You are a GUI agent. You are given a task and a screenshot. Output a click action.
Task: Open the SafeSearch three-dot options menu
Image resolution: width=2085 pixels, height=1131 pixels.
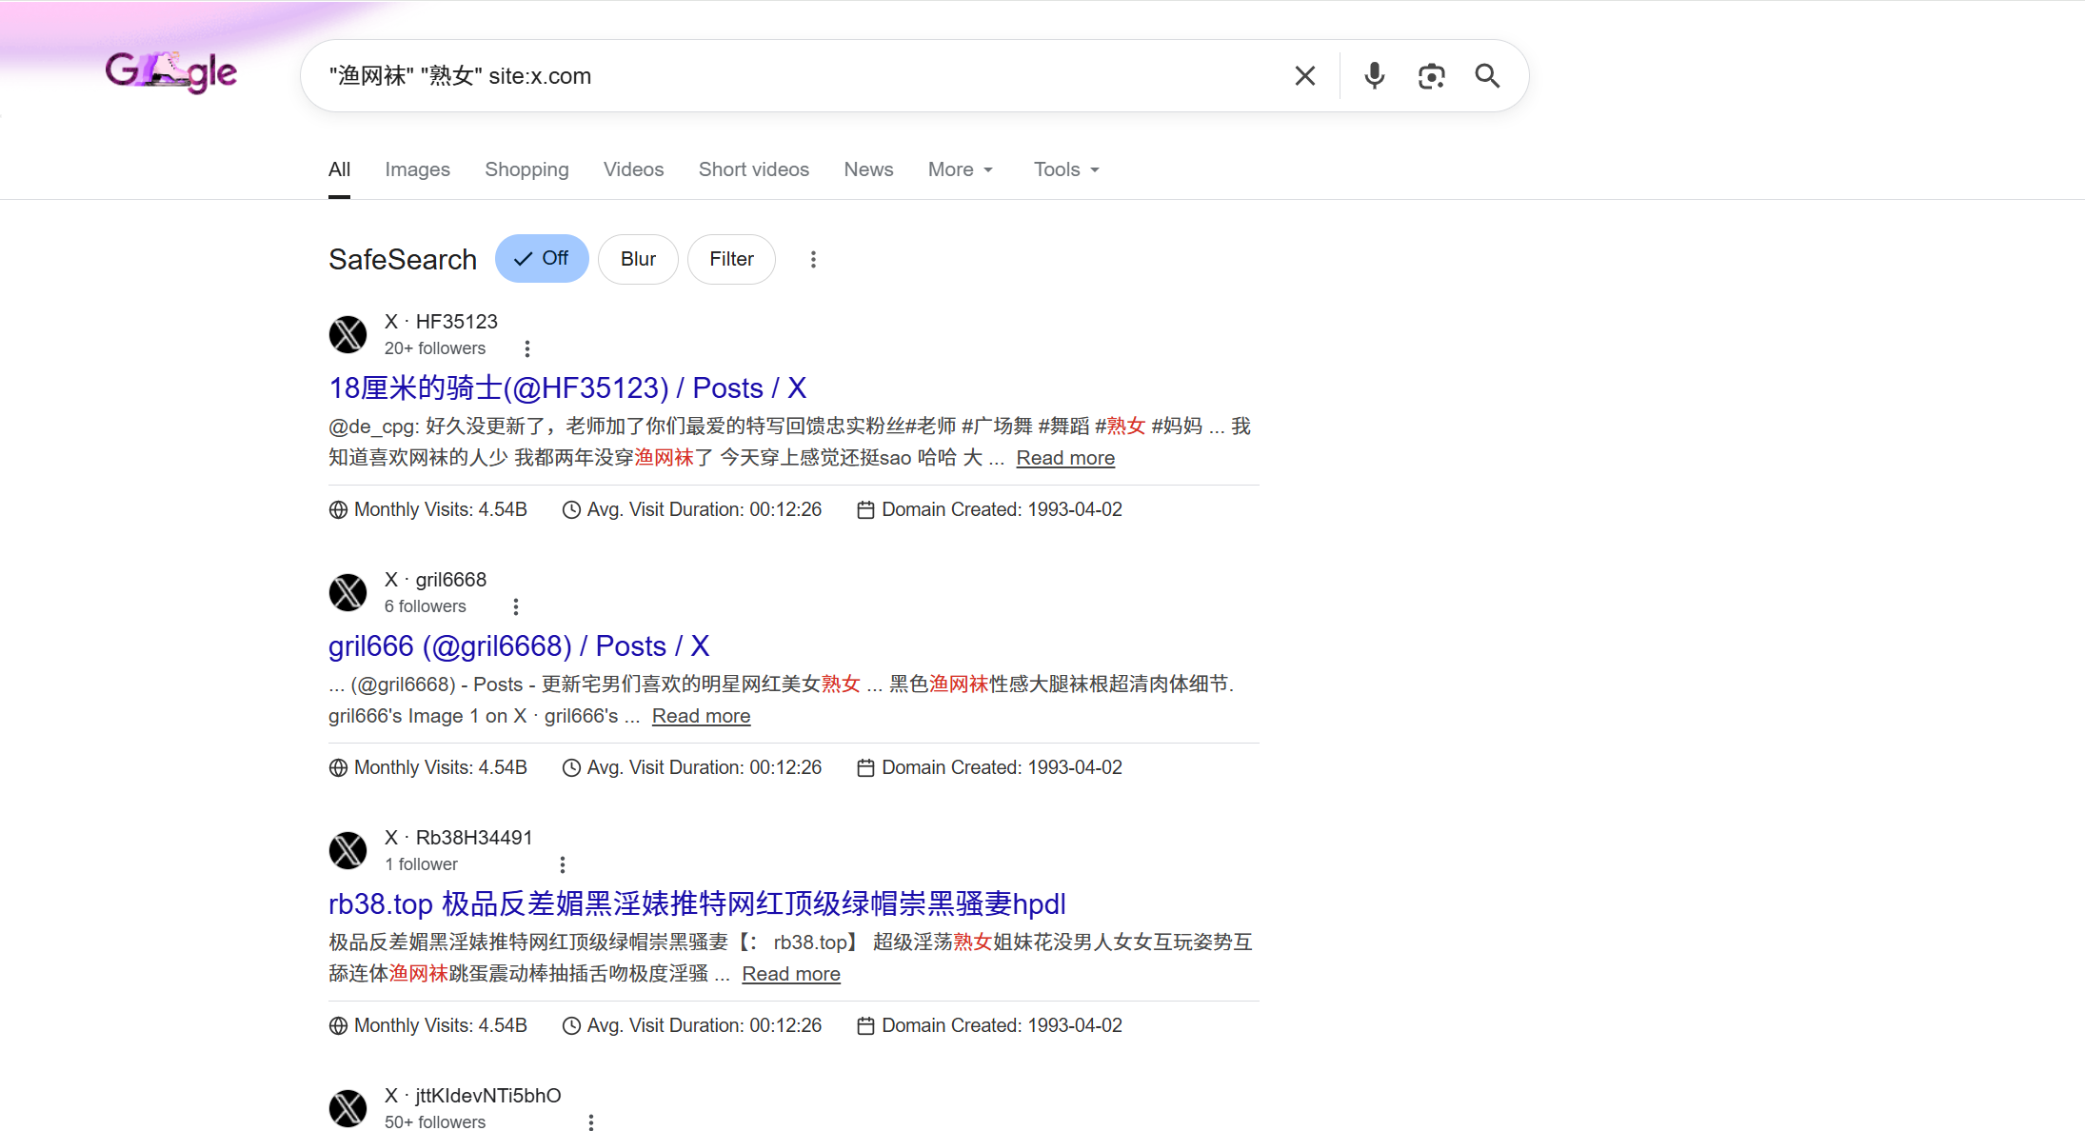pyautogui.click(x=813, y=259)
